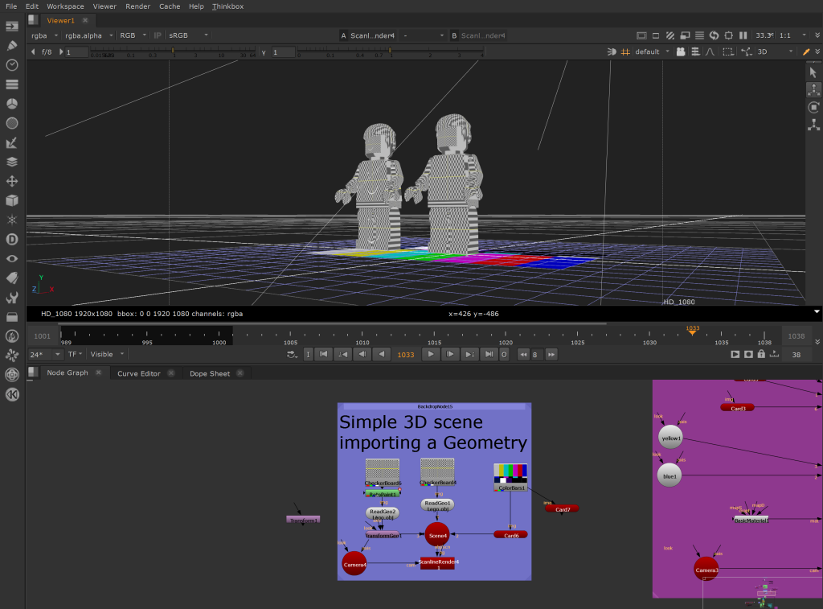Open the Image nodes toolbar menu
Viewport: 823px width, 609px height.
11,27
